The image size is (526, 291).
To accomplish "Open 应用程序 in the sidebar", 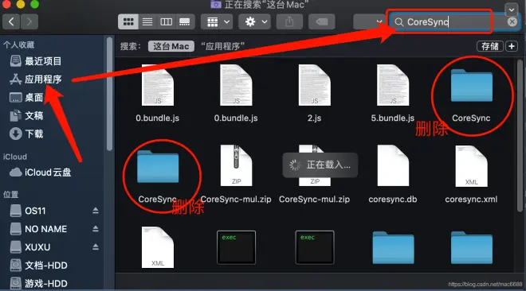I will [43, 80].
